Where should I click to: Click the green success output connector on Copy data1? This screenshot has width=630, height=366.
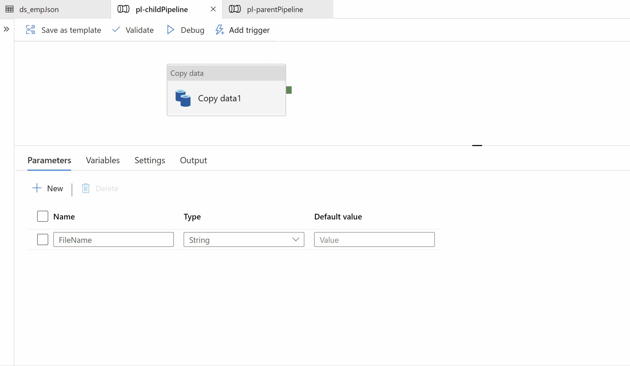289,90
